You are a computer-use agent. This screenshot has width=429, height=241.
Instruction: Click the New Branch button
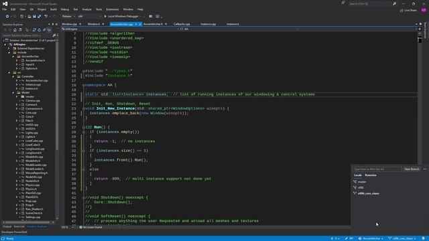412,169
